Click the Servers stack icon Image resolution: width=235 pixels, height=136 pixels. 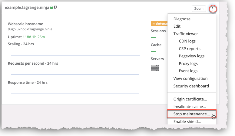pos(154,68)
